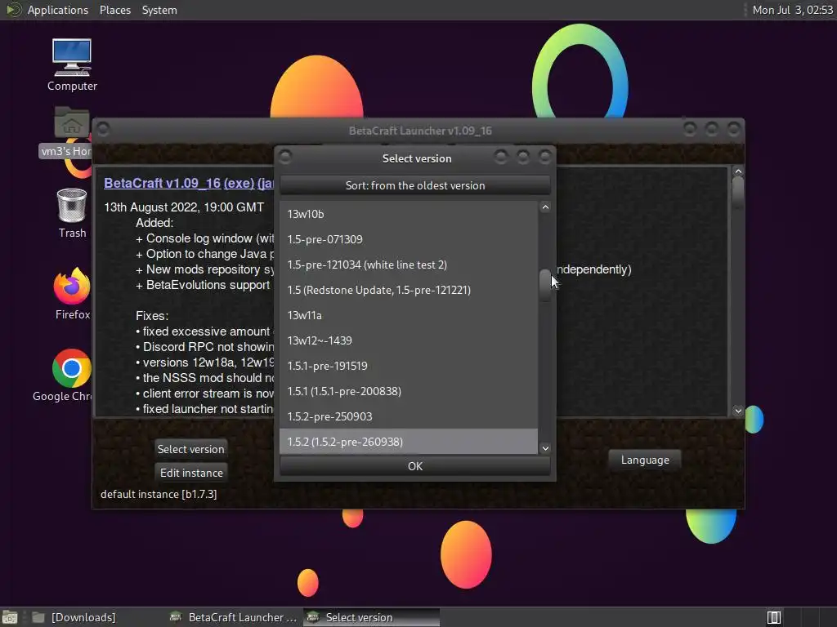The image size is (837, 627).
Task: Select version 1.5.1 (1.5.1-pre-200838)
Action: [409, 391]
